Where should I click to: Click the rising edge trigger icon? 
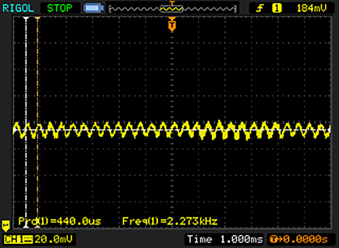260,8
